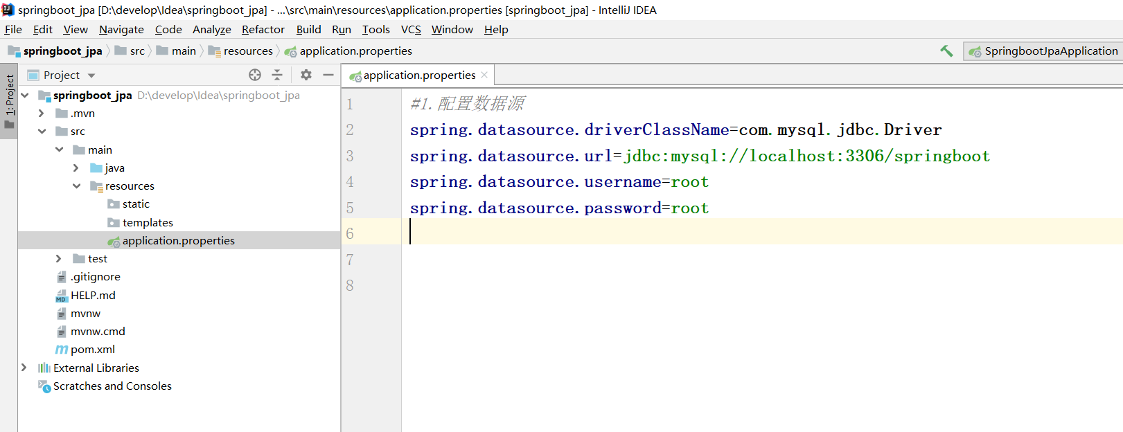Open the Refactor menu
The width and height of the screenshot is (1123, 432).
click(263, 30)
